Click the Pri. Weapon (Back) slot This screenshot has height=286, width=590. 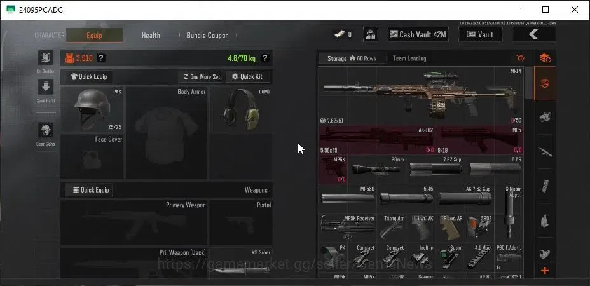pyautogui.click(x=134, y=263)
